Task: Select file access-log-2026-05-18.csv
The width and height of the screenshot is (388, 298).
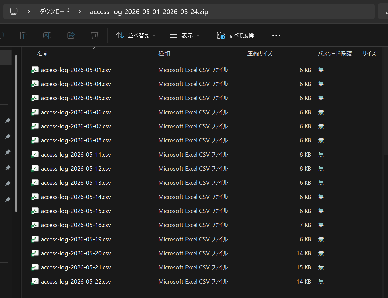Action: (76, 225)
